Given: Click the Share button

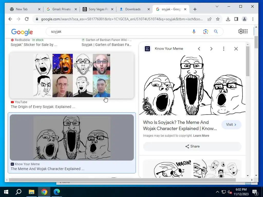Looking at the screenshot, I should 192,146.
